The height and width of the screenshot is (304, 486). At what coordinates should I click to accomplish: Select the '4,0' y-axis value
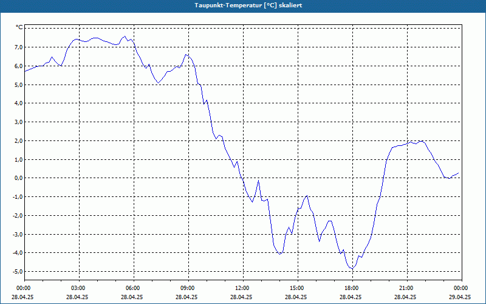(x=19, y=103)
